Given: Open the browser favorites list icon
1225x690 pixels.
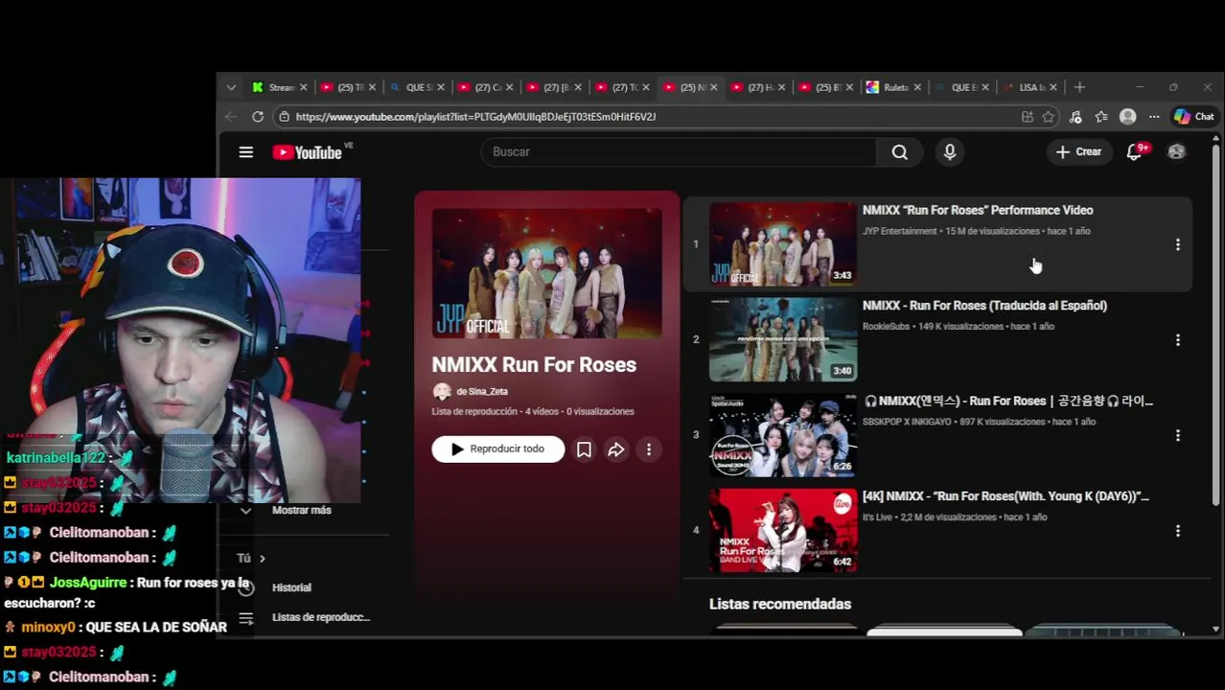Looking at the screenshot, I should (x=1101, y=117).
